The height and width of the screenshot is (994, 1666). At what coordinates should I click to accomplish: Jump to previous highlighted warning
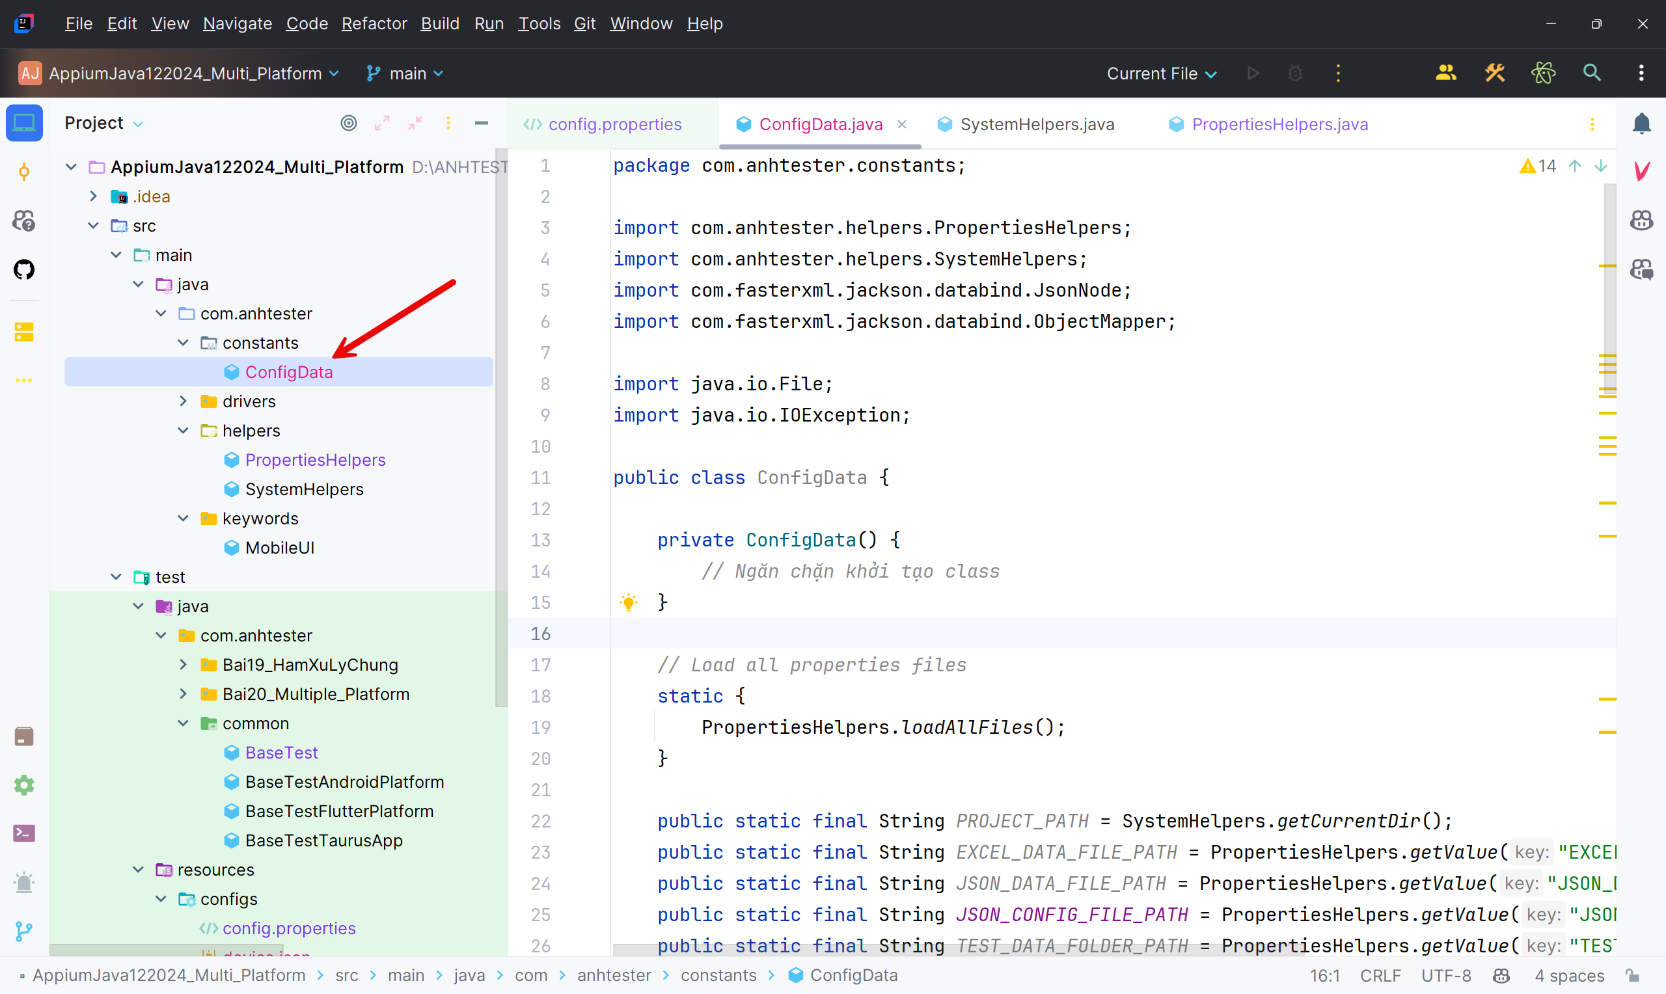pyautogui.click(x=1575, y=166)
